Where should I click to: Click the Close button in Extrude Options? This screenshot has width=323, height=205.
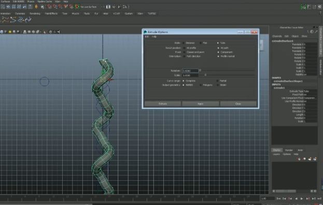click(x=238, y=104)
